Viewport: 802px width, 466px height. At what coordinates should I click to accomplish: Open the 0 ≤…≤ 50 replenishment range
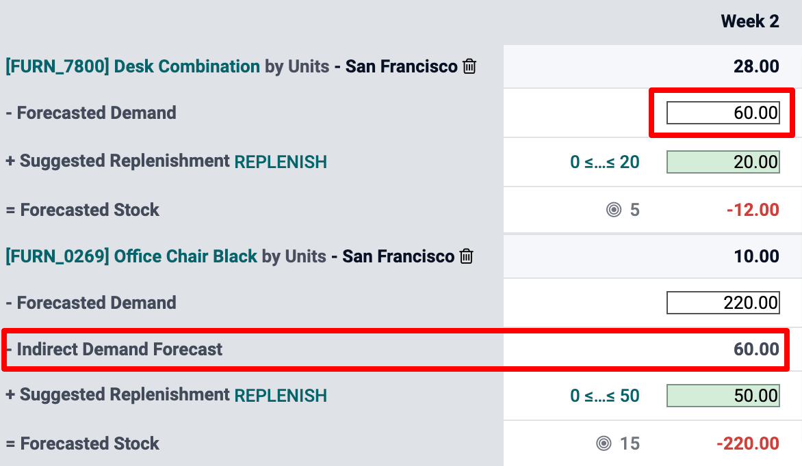[x=605, y=396]
